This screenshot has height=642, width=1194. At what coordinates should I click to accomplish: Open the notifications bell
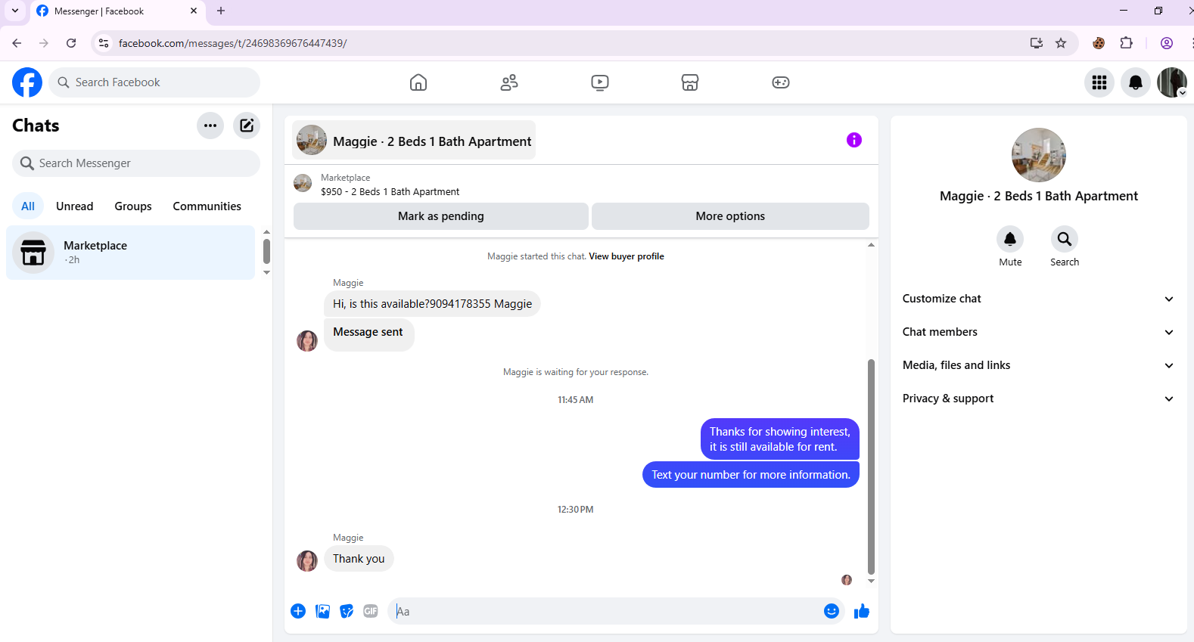(x=1136, y=82)
